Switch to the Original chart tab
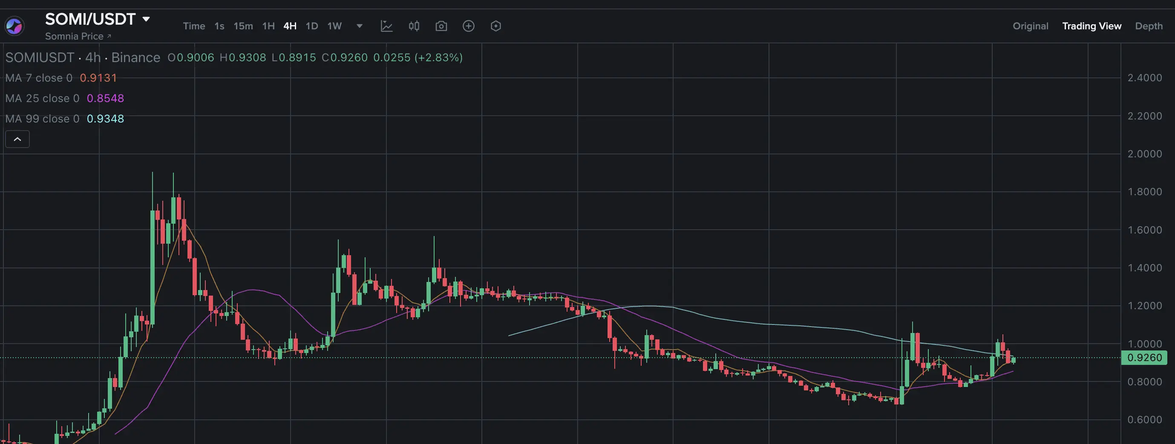Image resolution: width=1175 pixels, height=444 pixels. tap(1031, 26)
